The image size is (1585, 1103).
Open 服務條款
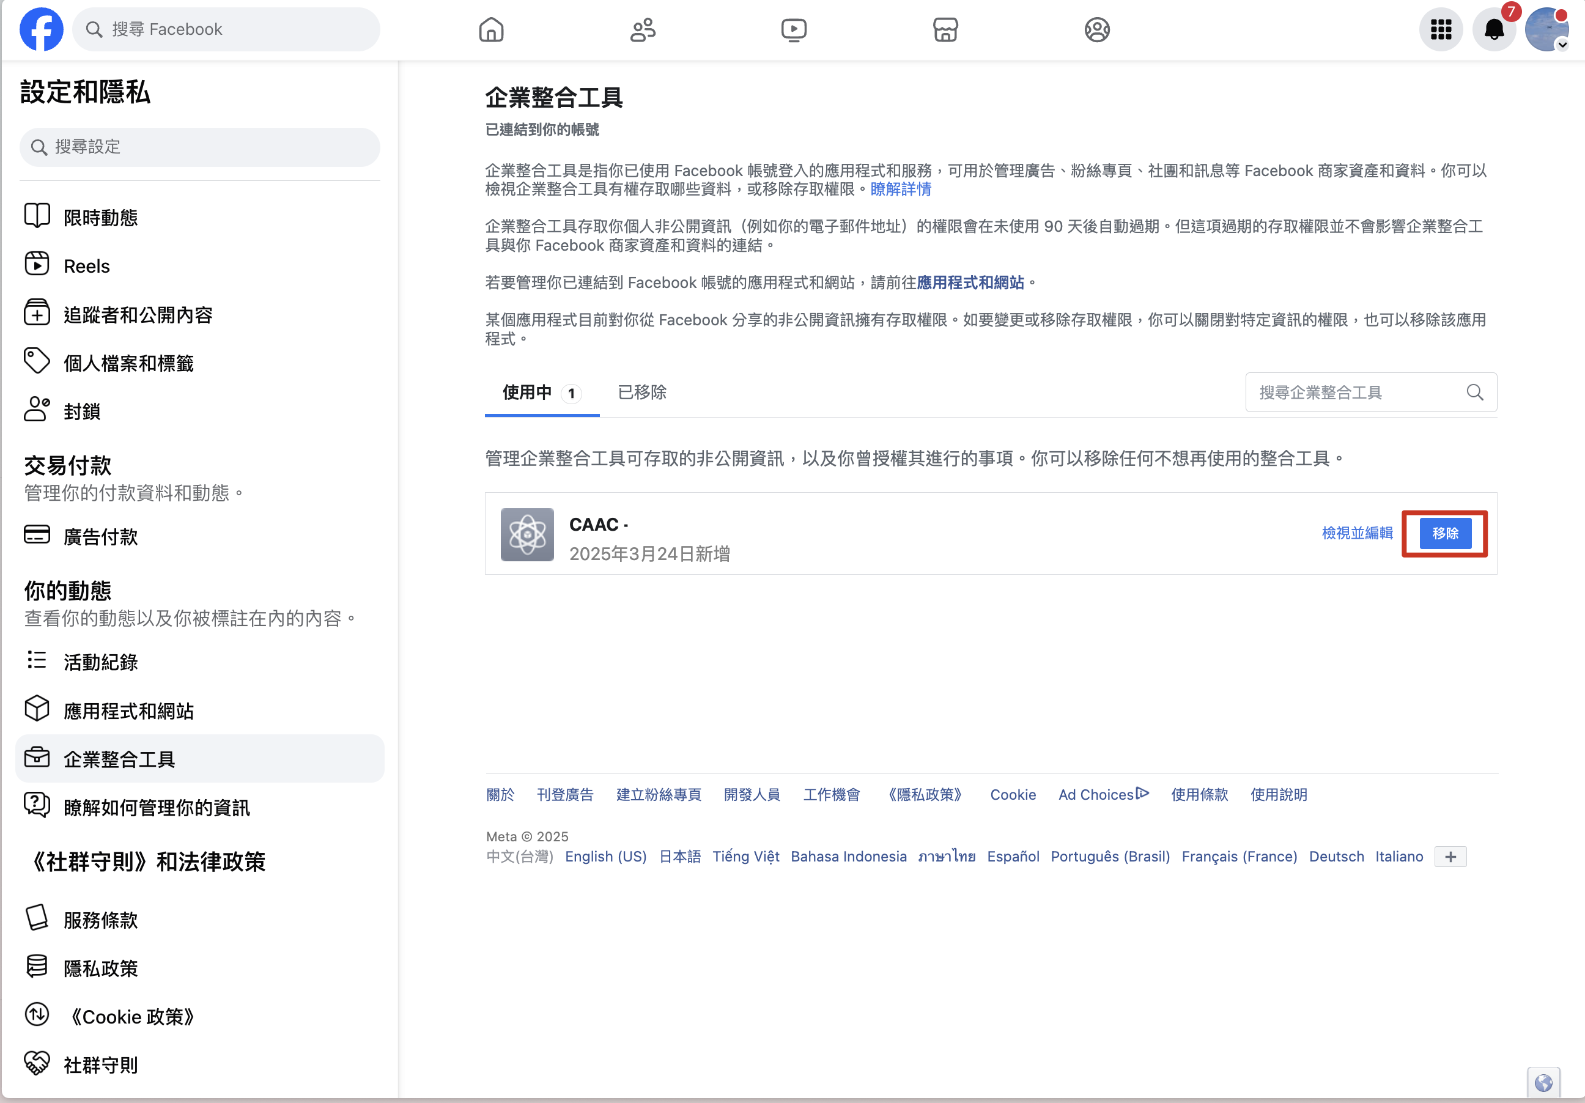[x=199, y=920]
